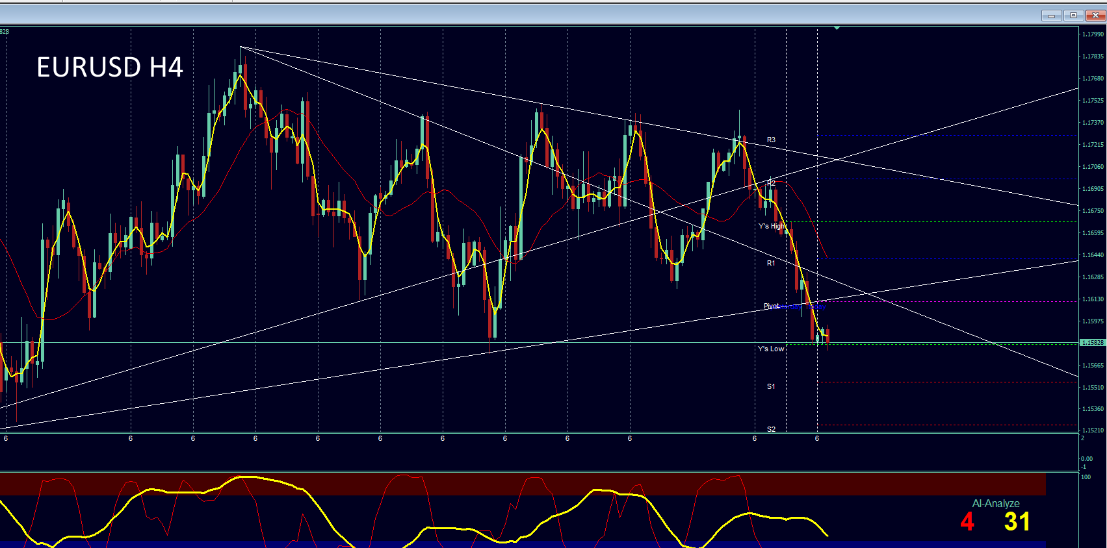The height and width of the screenshot is (548, 1107).
Task: Select the EURUSD H4 chart title label
Action: pos(110,68)
